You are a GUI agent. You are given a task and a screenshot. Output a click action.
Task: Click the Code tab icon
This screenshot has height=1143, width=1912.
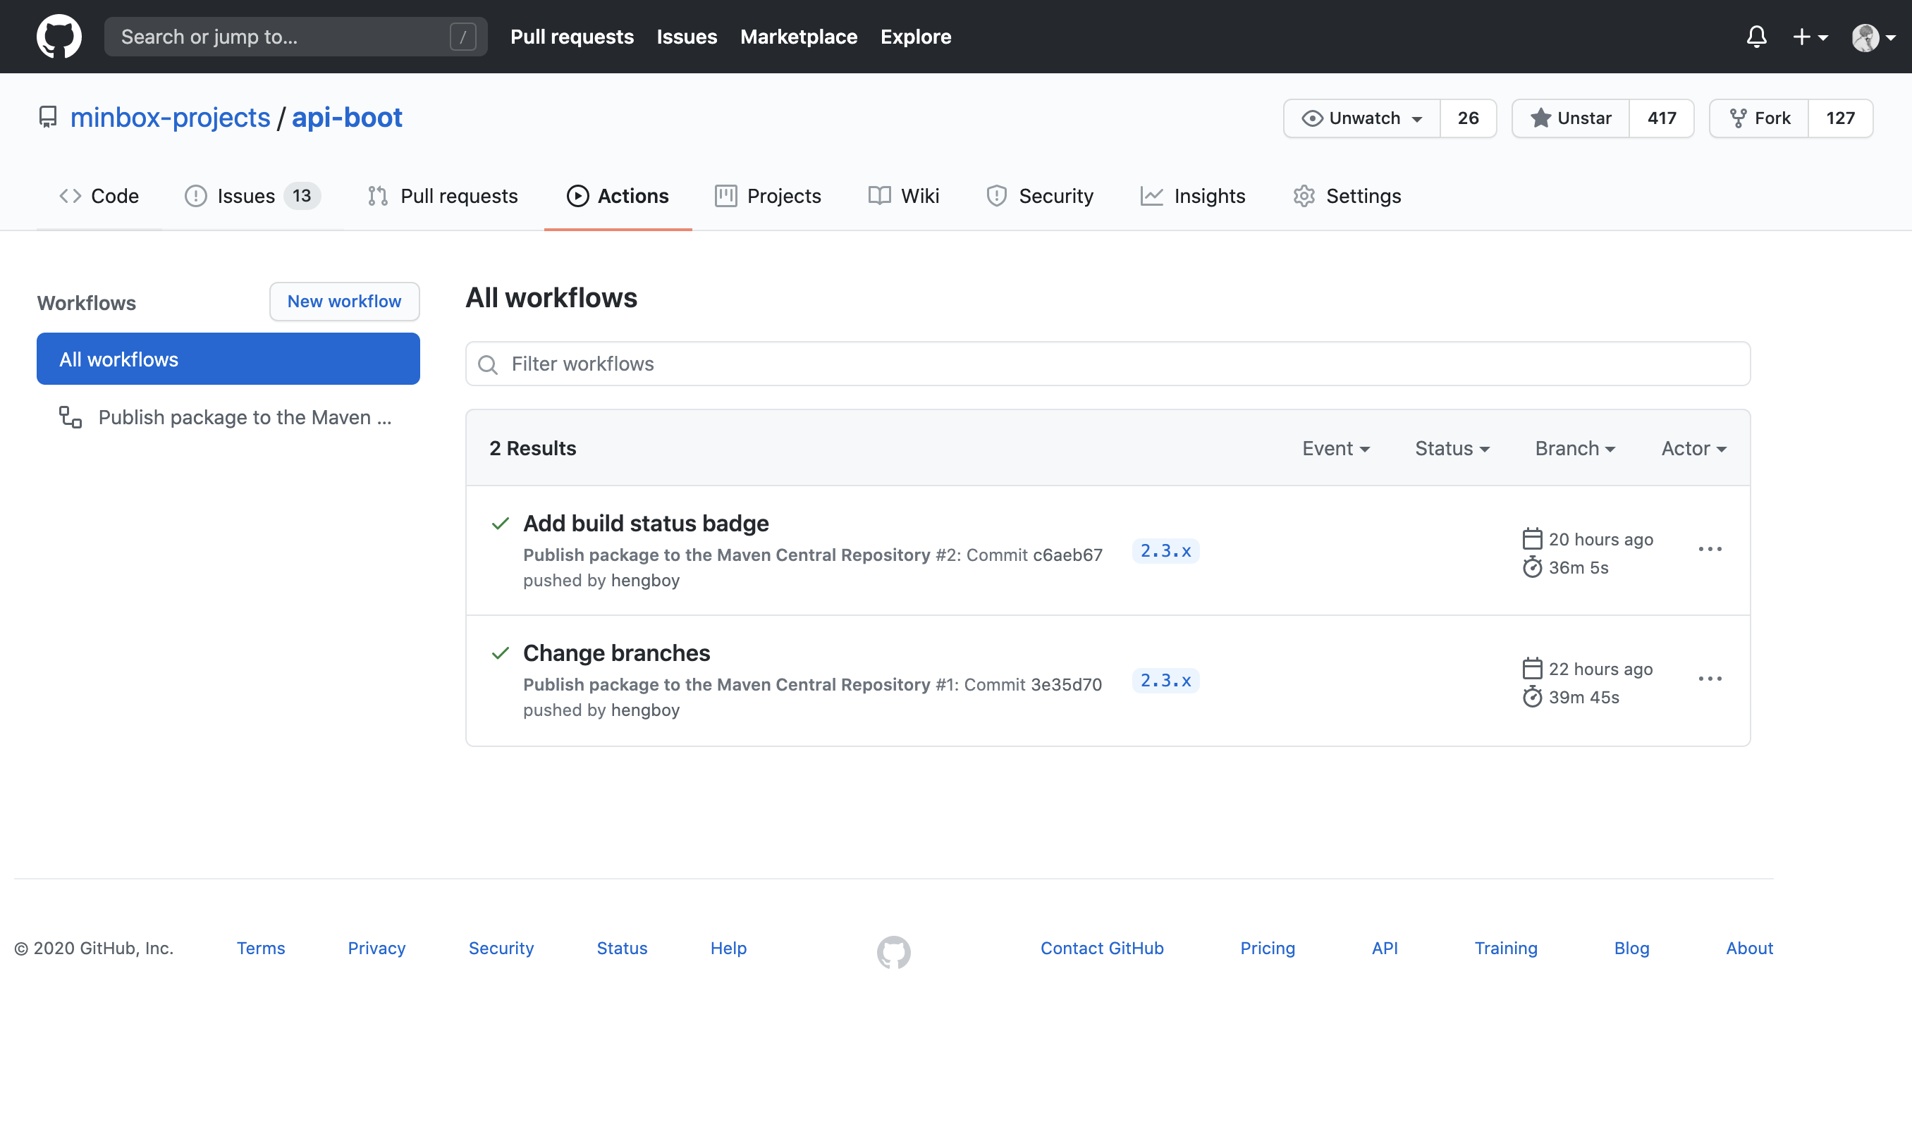point(68,196)
